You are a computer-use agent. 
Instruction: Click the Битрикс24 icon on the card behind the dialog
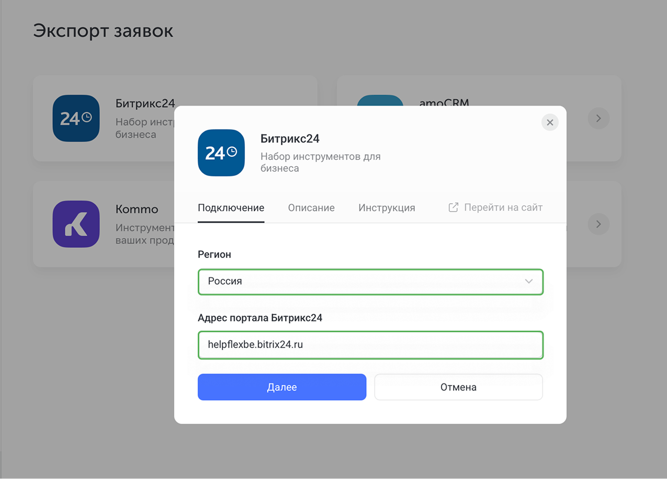76,119
